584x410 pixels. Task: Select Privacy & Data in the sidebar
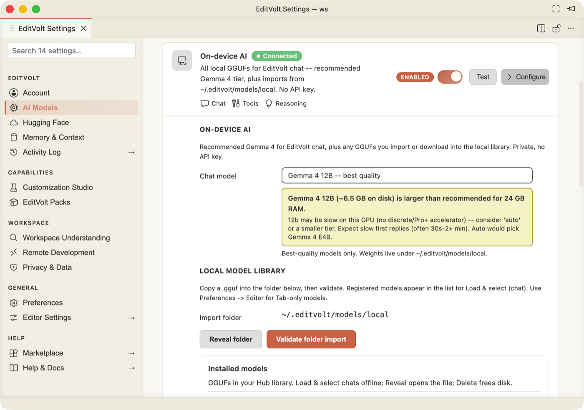point(71,267)
